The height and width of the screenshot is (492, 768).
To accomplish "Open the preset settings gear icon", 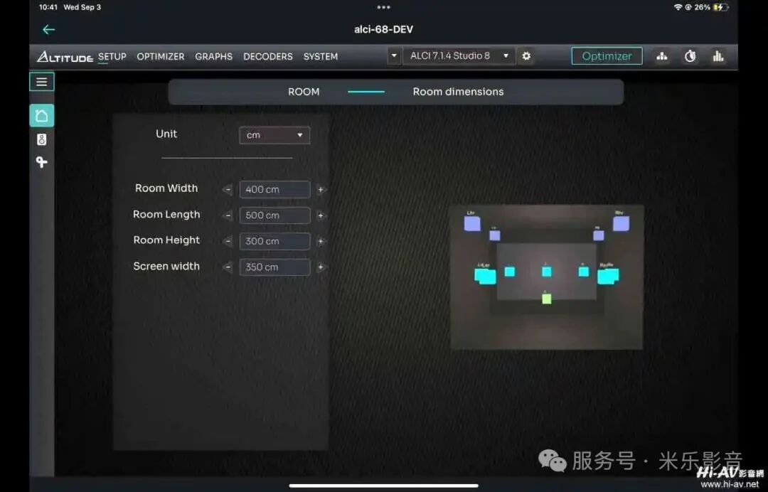I will click(x=526, y=56).
